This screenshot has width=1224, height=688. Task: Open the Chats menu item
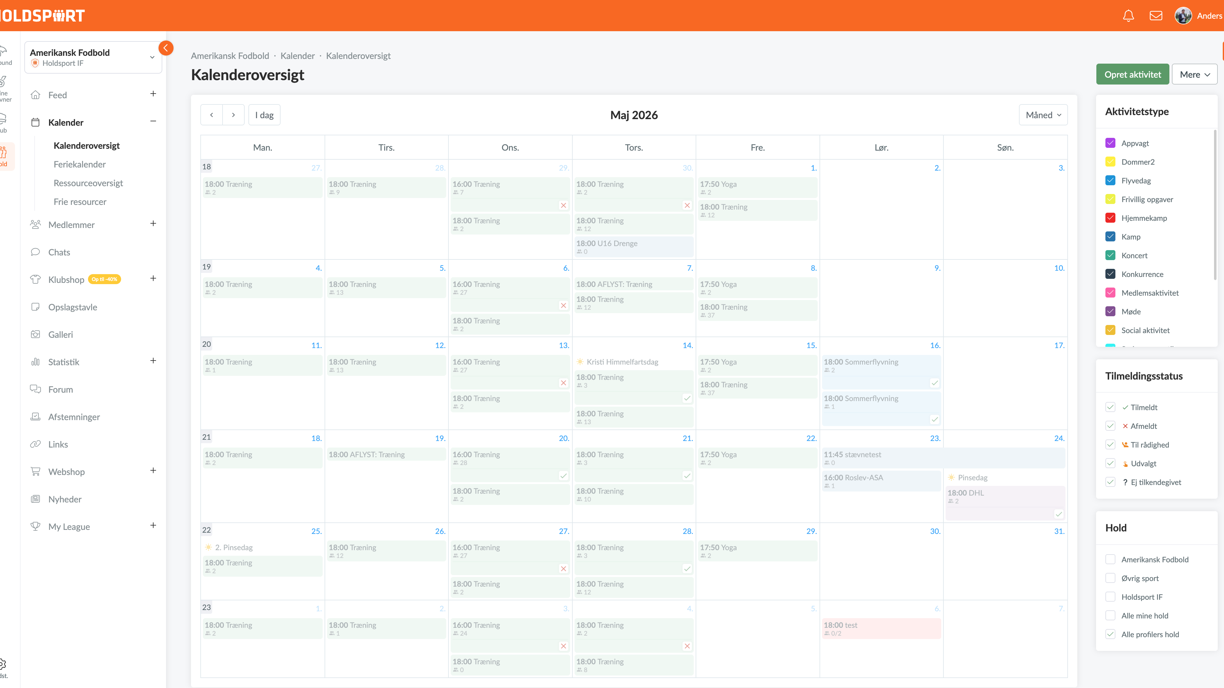[x=59, y=252]
